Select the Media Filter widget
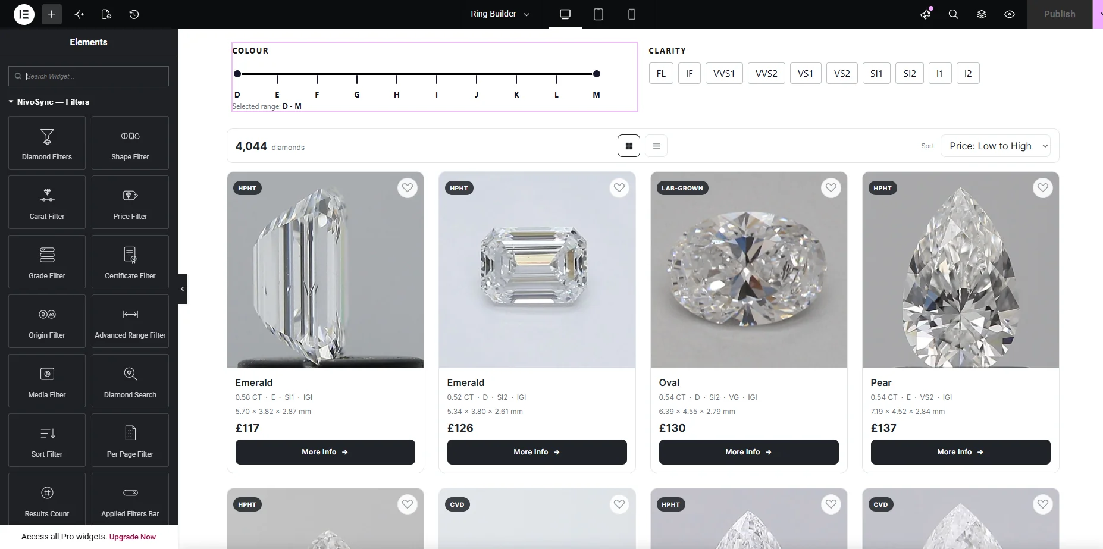This screenshot has height=549, width=1103. tap(47, 381)
